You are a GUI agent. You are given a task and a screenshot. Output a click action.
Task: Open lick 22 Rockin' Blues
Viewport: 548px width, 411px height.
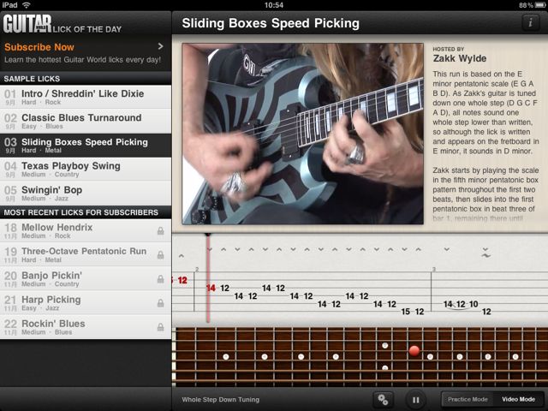pos(86,327)
